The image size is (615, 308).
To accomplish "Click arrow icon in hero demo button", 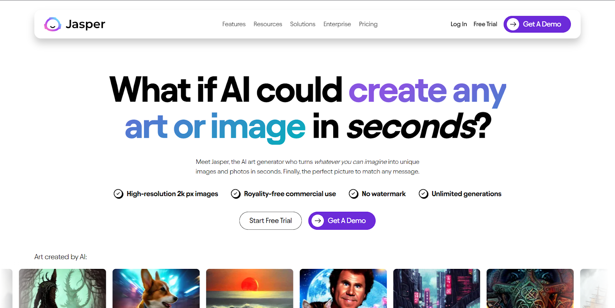I will tap(317, 221).
